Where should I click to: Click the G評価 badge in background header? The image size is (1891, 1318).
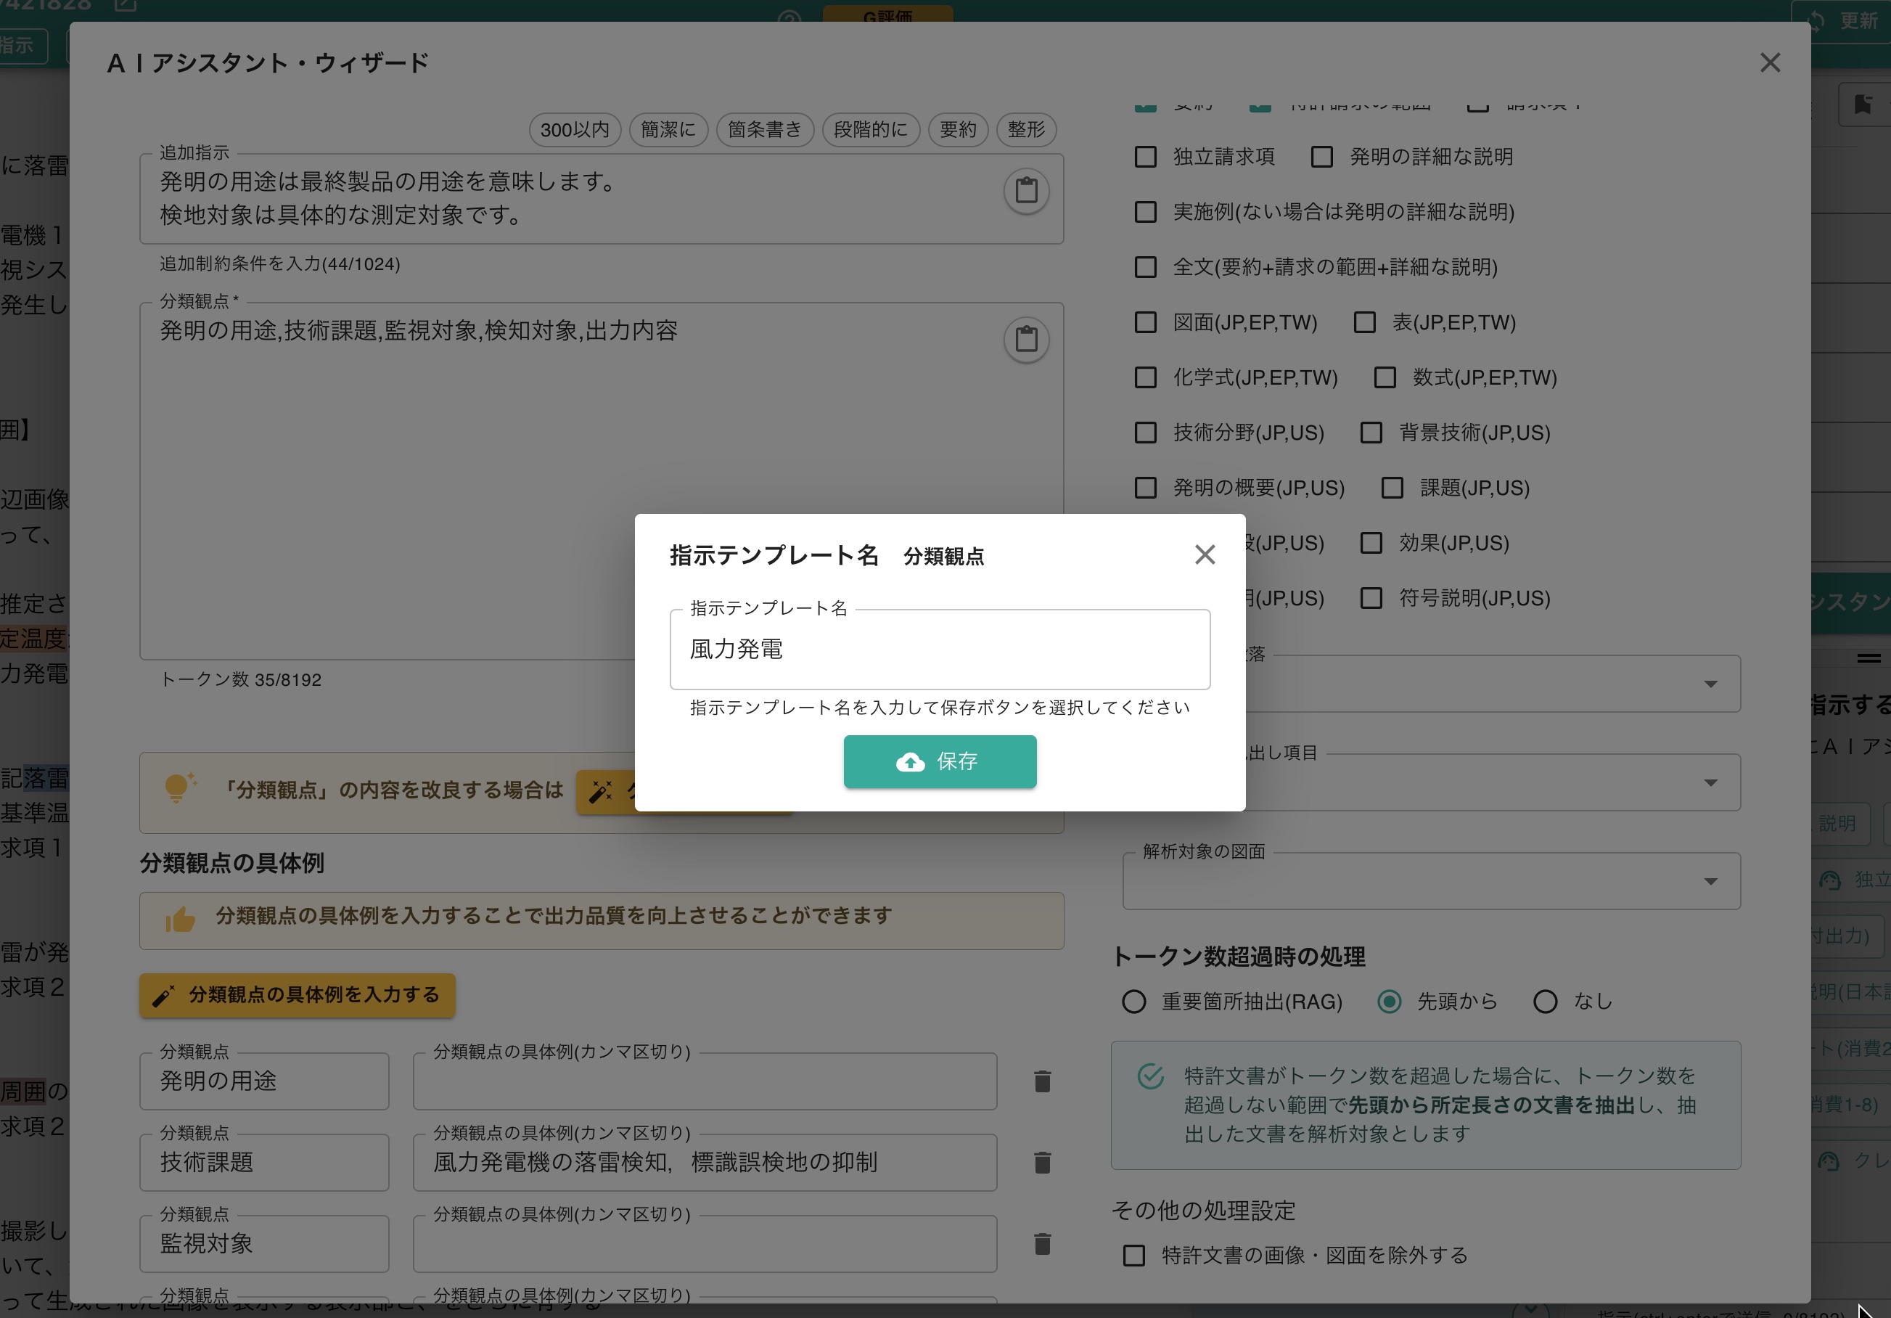pyautogui.click(x=888, y=15)
